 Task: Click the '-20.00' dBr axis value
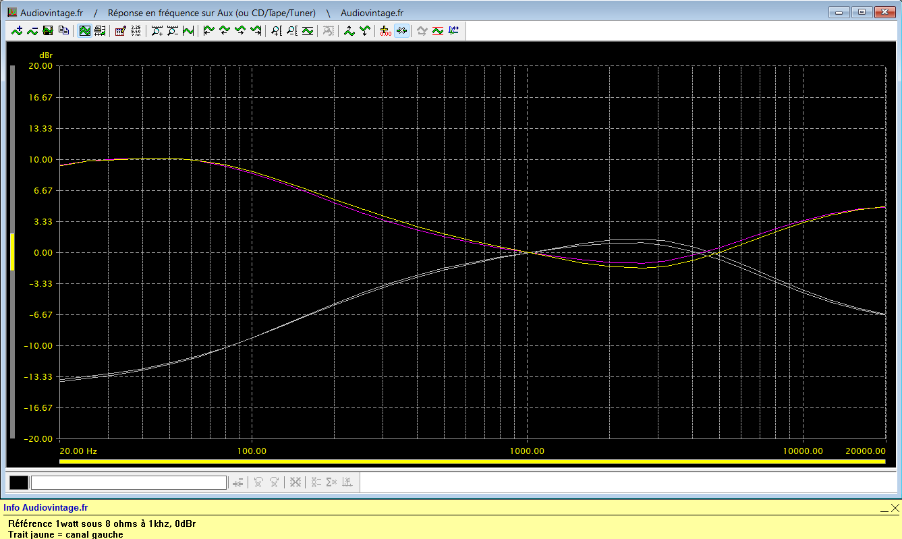38,438
